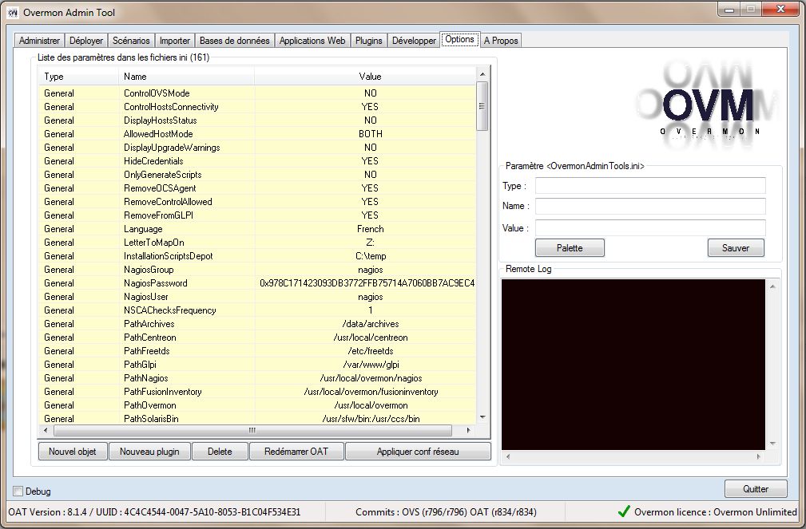Click the parameter list left scroll arrow

coord(46,430)
